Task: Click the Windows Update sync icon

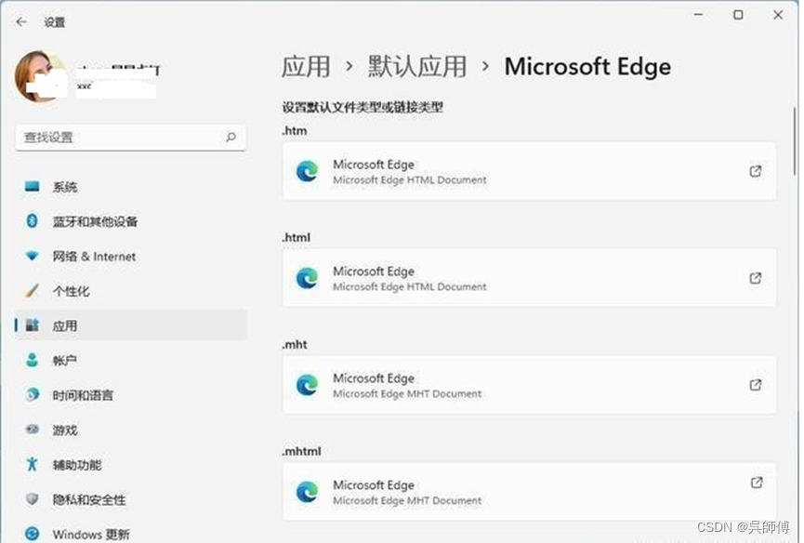Action: (32, 534)
